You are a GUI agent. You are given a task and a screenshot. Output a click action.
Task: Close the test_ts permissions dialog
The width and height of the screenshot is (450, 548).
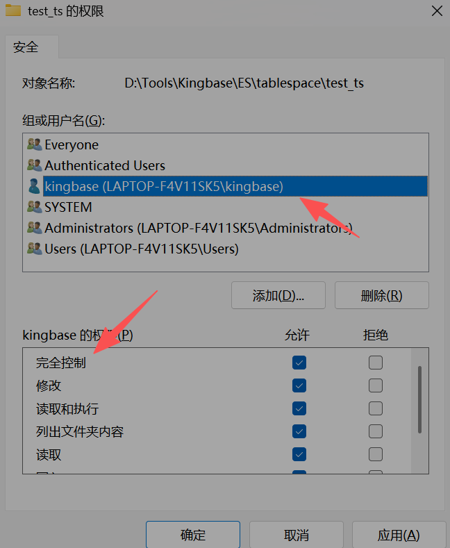[x=437, y=11]
